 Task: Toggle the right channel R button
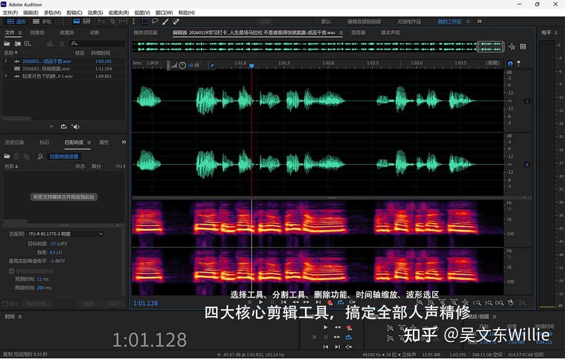527,165
